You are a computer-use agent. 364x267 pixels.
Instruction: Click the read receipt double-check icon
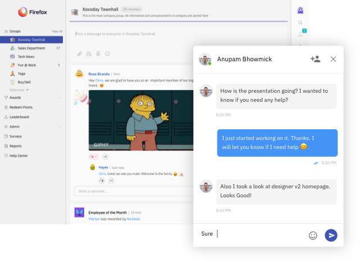316,163
